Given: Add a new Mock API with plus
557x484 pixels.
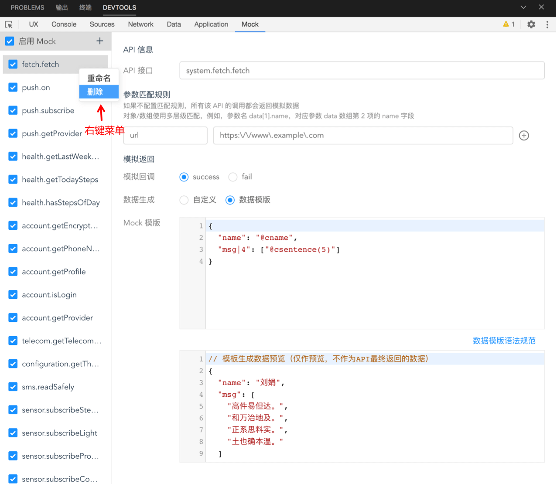Looking at the screenshot, I should coord(100,41).
